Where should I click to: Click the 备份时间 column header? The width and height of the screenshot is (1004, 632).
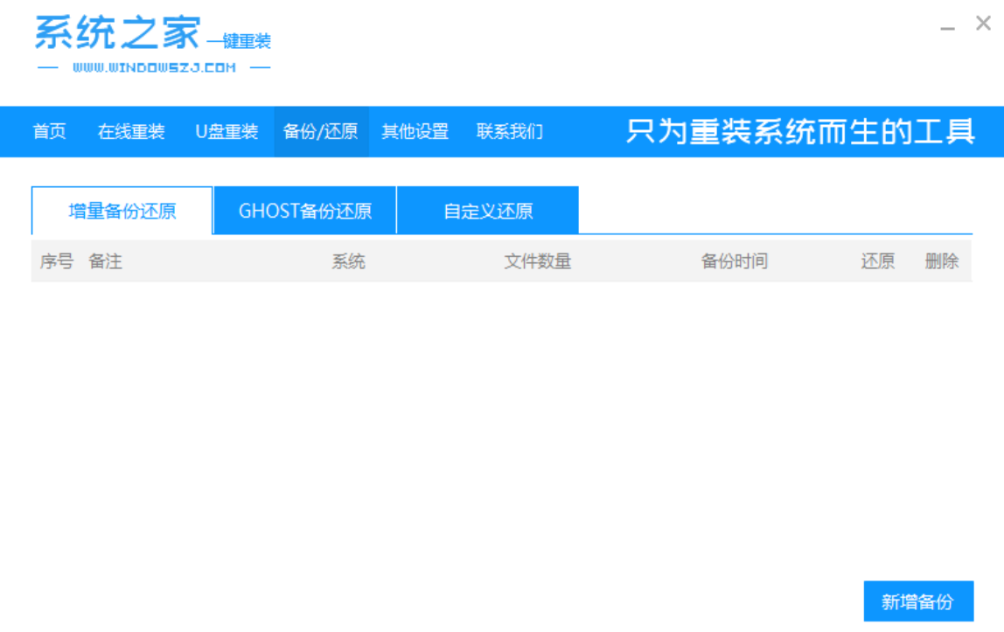(734, 261)
